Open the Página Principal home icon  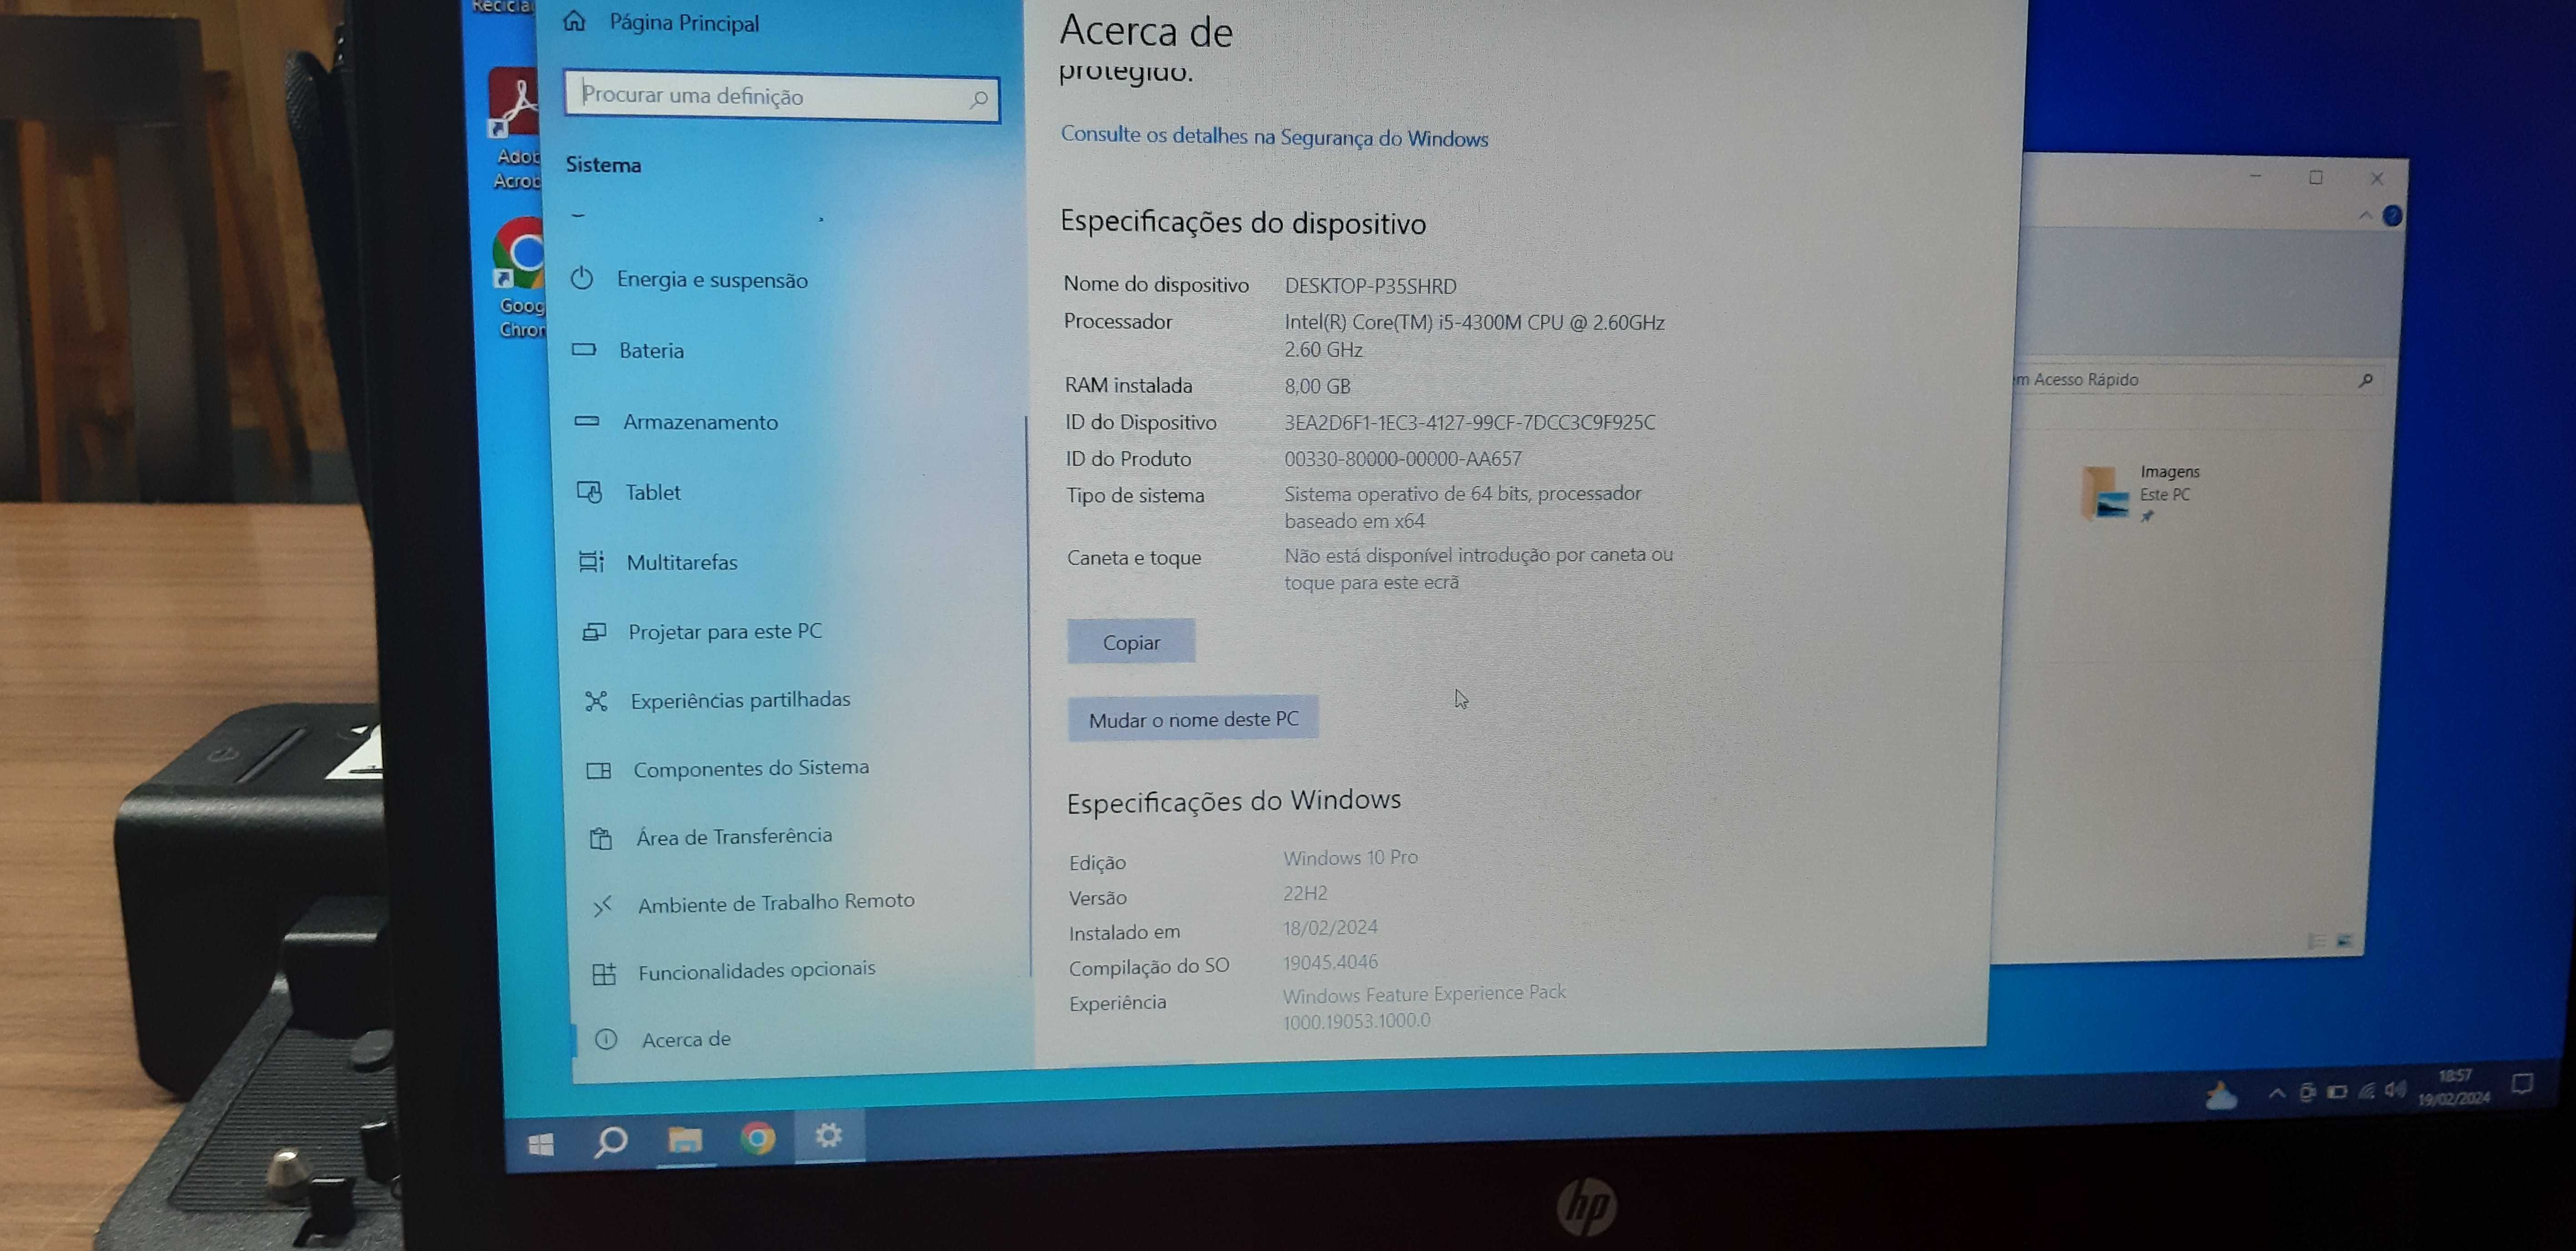pos(574,20)
